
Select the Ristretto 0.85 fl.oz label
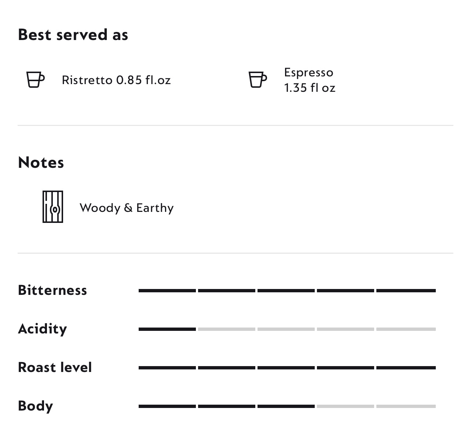[116, 80]
